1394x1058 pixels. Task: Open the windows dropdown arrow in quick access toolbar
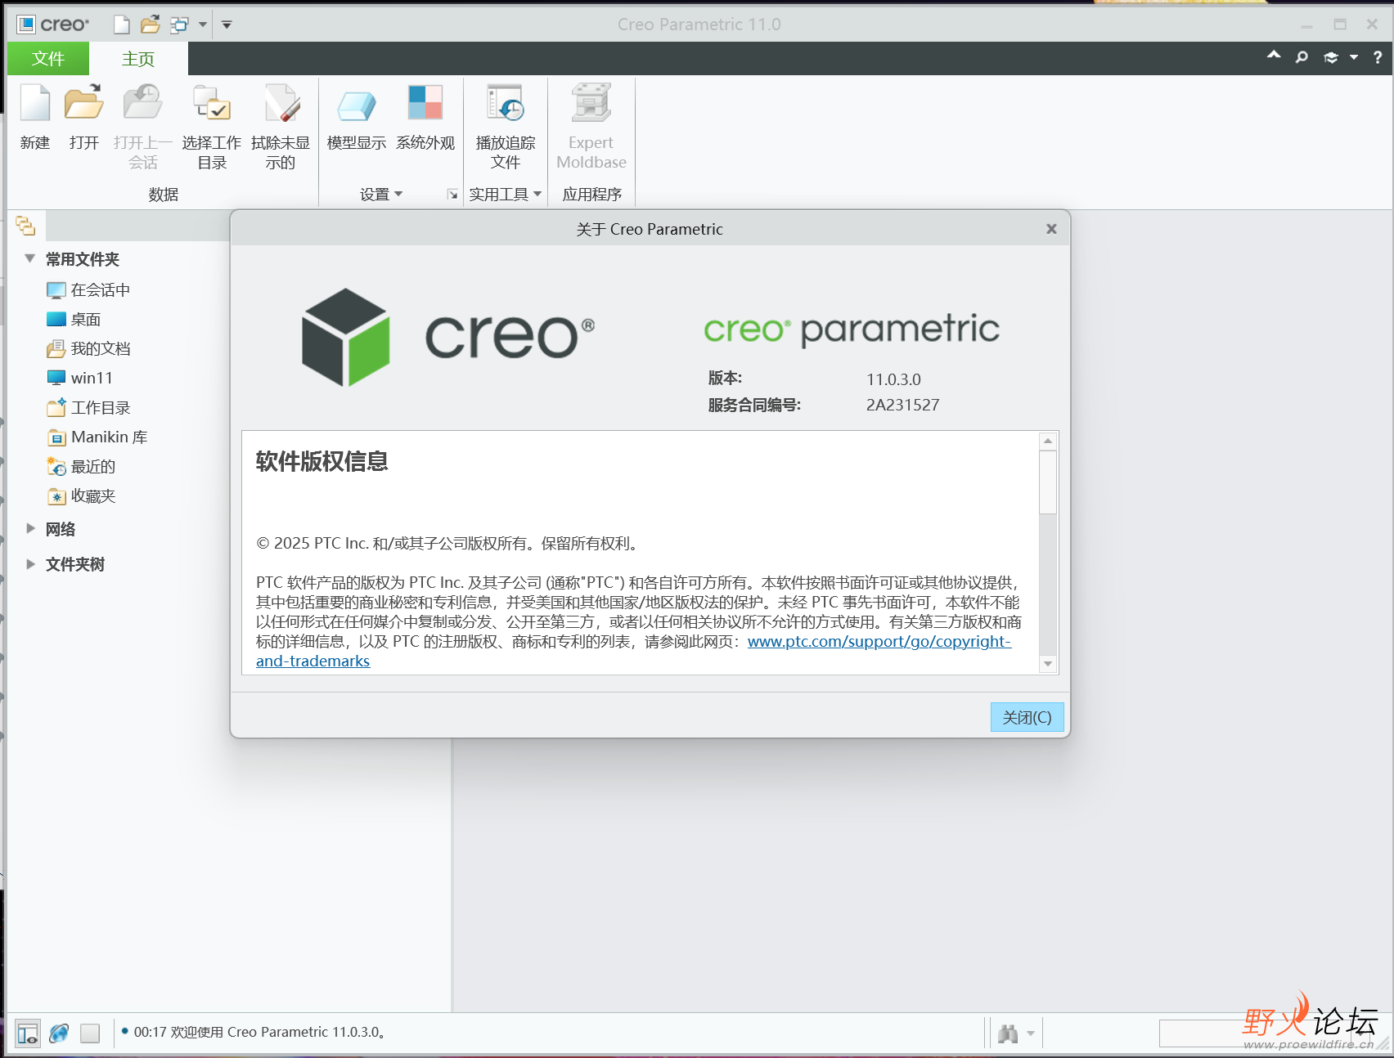(203, 25)
